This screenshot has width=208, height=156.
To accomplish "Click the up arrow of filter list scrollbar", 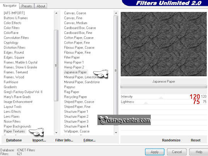I will pyautogui.click(x=116, y=13).
